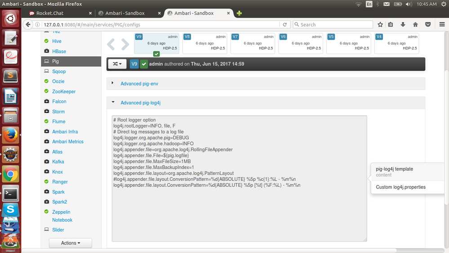Click the V9 badge in version bar
449x253 pixels.
(134, 64)
